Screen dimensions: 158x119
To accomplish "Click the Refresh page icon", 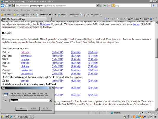I will (105, 6).
